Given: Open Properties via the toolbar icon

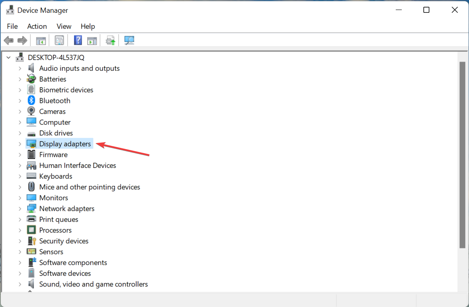Looking at the screenshot, I should pyautogui.click(x=59, y=40).
